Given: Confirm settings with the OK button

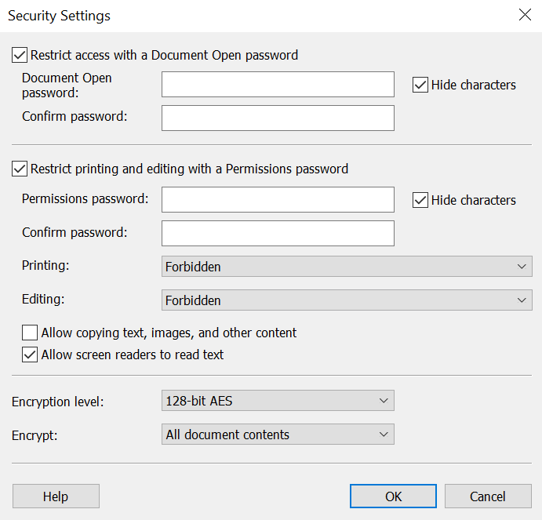Looking at the screenshot, I should [393, 496].
